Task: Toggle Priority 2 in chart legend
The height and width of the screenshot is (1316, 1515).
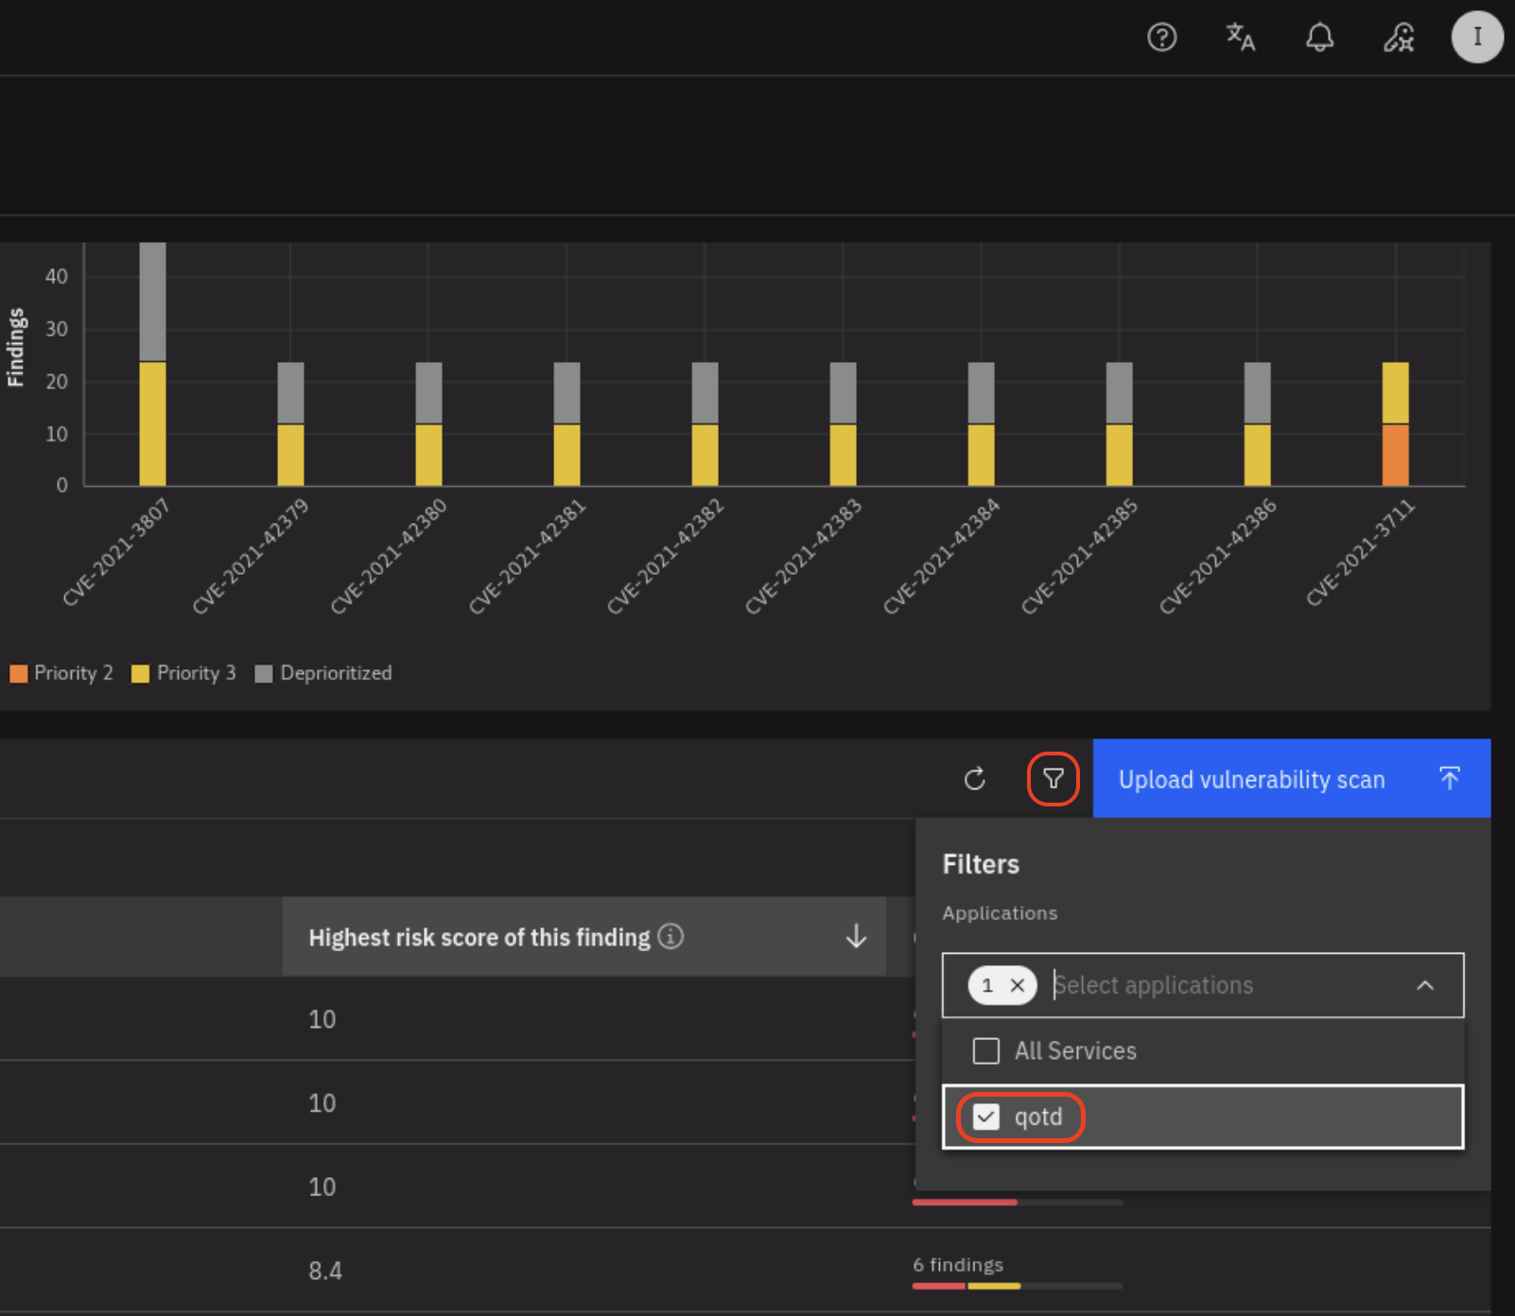Action: [x=61, y=673]
